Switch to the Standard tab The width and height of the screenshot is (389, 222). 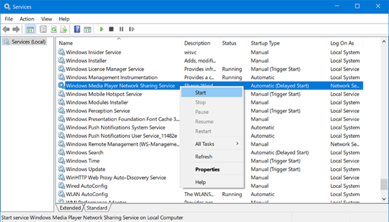click(x=96, y=208)
